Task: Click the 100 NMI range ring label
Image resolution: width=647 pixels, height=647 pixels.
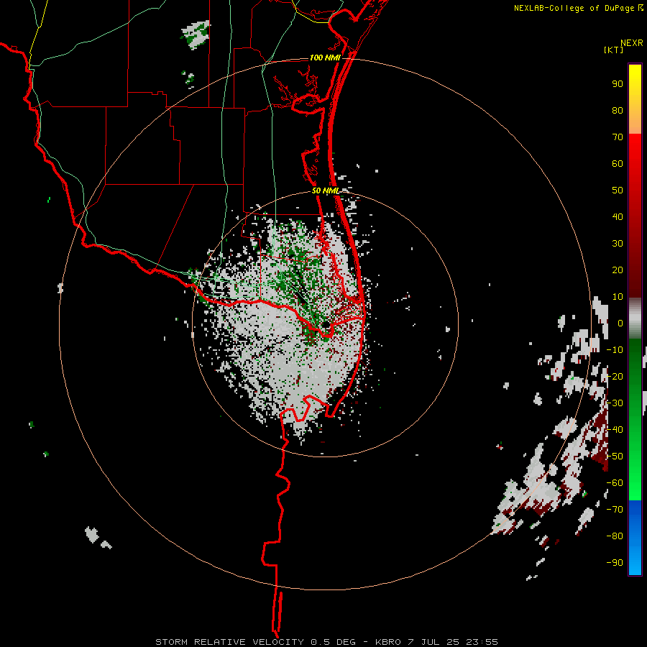Action: click(x=325, y=58)
